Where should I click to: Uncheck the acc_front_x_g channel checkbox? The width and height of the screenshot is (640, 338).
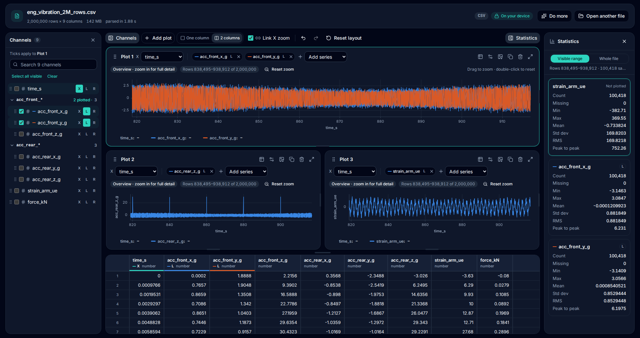(x=21, y=111)
